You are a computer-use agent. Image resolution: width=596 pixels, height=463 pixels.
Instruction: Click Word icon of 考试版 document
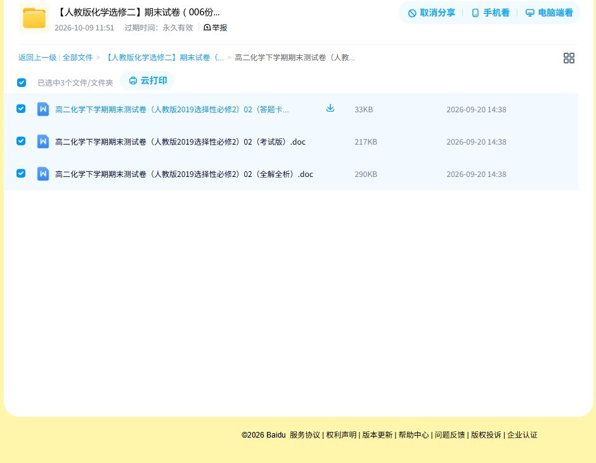tap(43, 141)
